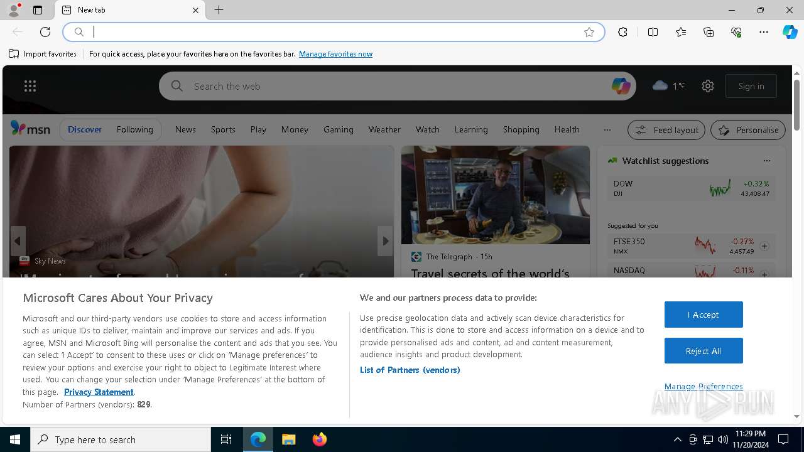Select the Discover tab

(x=85, y=129)
